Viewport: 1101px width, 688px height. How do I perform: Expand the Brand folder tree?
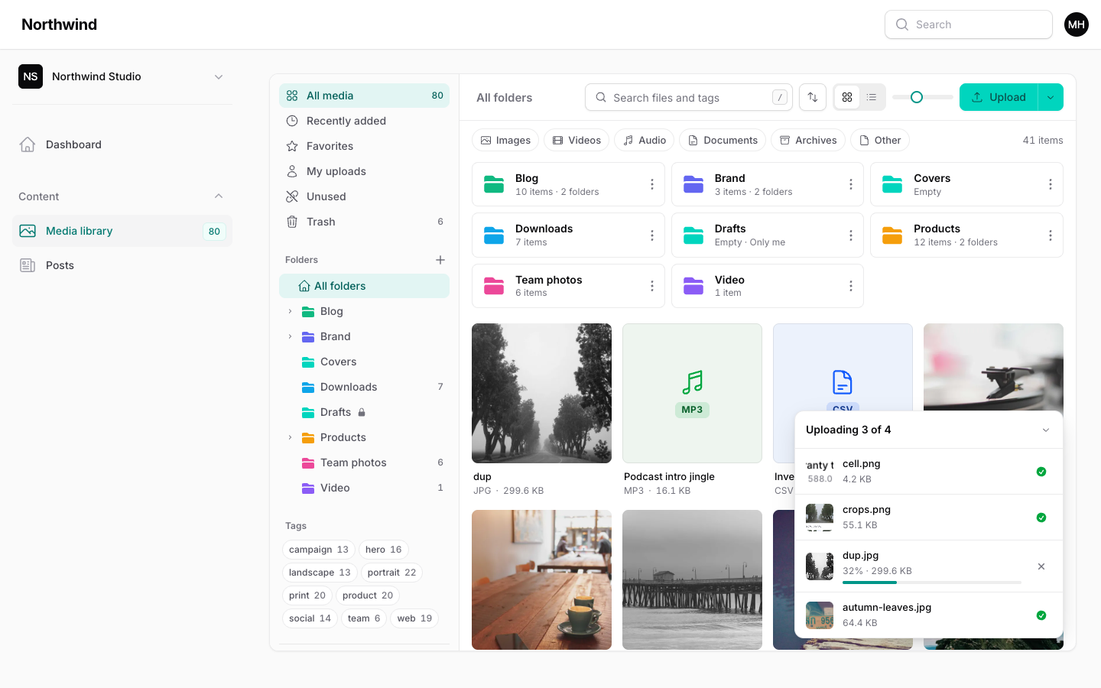click(x=290, y=336)
